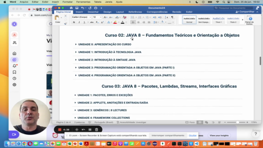The height and width of the screenshot is (148, 263).
Task: Click the zoom slider handle in the status bar
Action: [238, 123]
